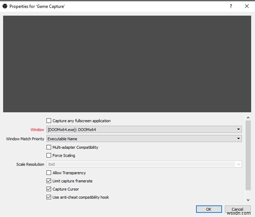Click the Window Match Priority label
Image resolution: width=255 pixels, height=217 pixels.
click(25, 139)
